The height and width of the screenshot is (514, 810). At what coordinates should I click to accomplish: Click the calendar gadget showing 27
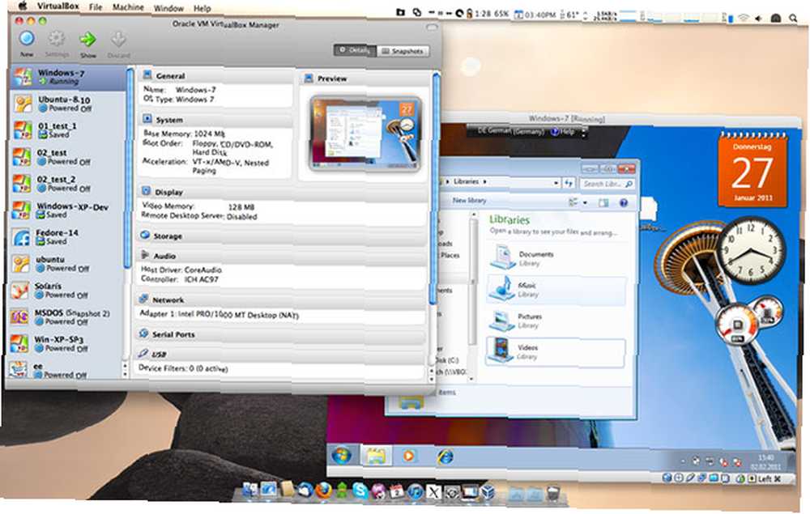pyautogui.click(x=752, y=169)
